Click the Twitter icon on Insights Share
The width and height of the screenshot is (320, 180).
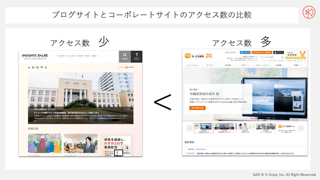coord(29,68)
